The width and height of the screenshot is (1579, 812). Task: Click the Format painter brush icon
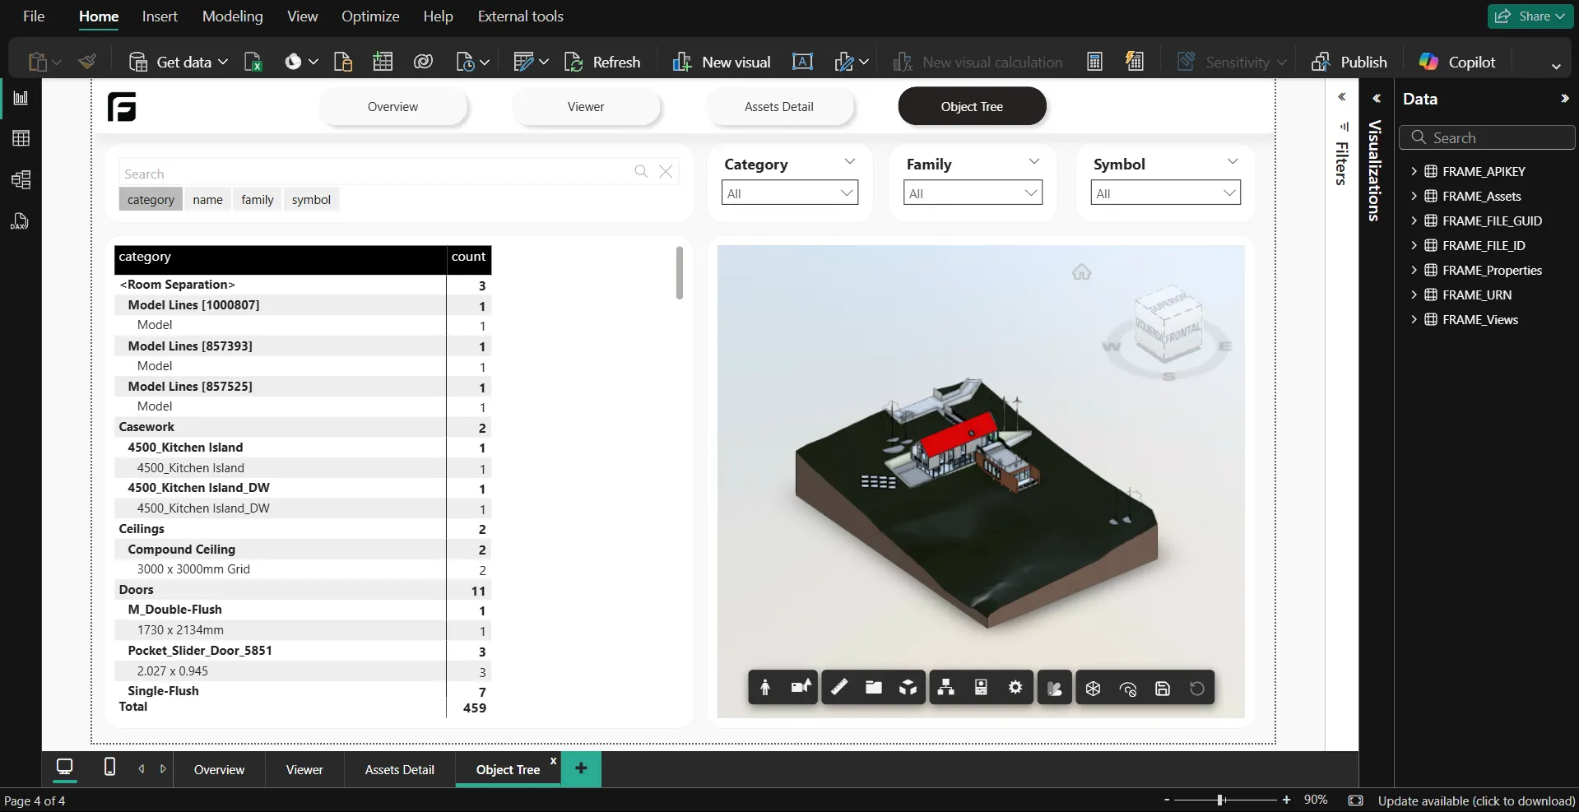(x=87, y=62)
